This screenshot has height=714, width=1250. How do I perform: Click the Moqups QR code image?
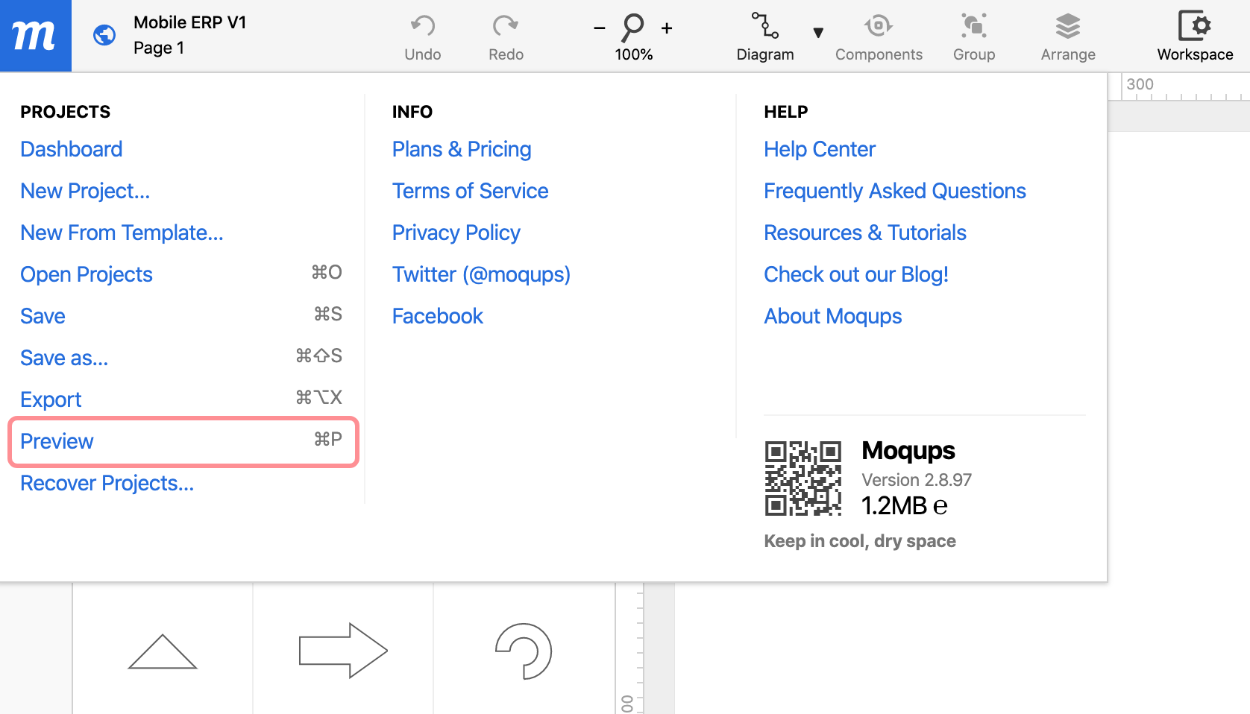803,478
